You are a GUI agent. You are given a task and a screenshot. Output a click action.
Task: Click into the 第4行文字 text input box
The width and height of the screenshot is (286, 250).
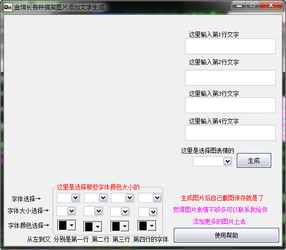coord(230,133)
